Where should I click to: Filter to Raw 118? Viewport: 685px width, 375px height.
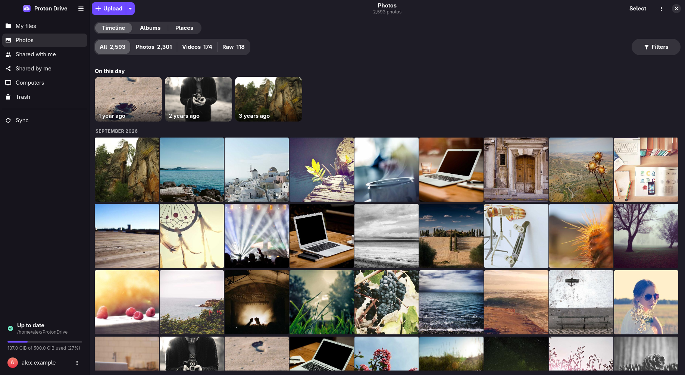click(x=233, y=47)
